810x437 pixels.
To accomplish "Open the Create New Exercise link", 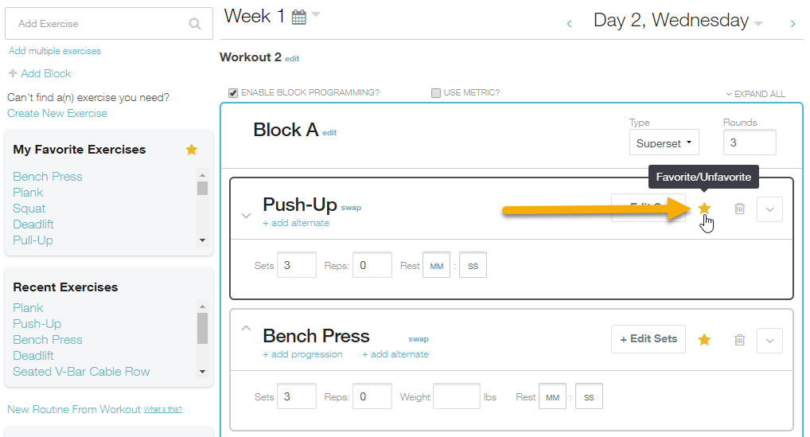I will tap(57, 113).
